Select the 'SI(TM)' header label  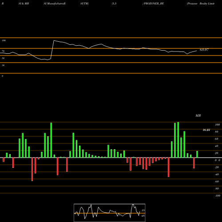coord(84,4)
